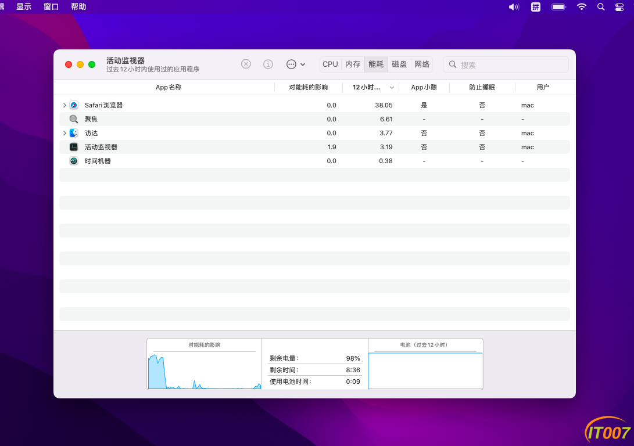
Task: Click the stop process toolbar icon
Action: pyautogui.click(x=246, y=64)
